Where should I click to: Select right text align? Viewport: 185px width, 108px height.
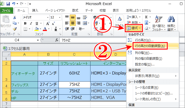click(x=79, y=23)
